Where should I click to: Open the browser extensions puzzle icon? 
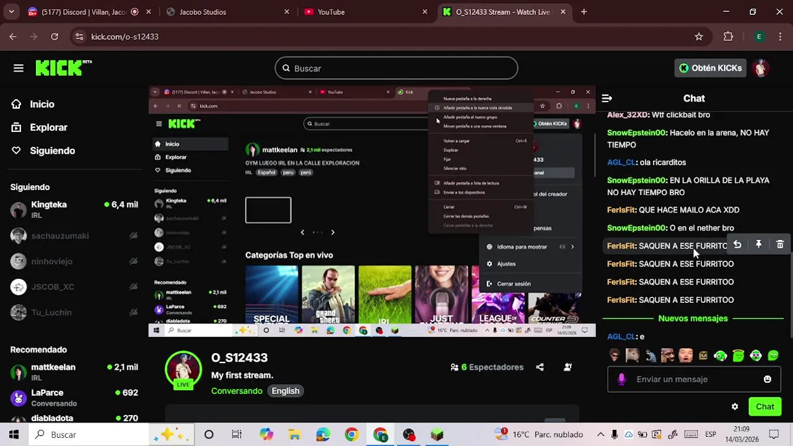(729, 37)
